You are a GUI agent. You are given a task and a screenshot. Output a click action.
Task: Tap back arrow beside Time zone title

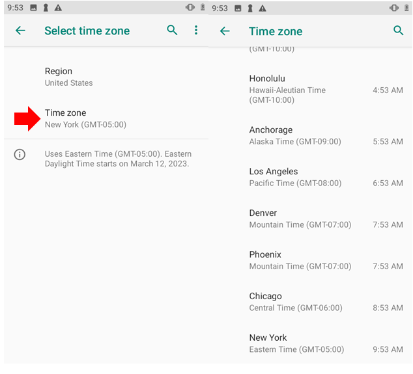click(225, 31)
